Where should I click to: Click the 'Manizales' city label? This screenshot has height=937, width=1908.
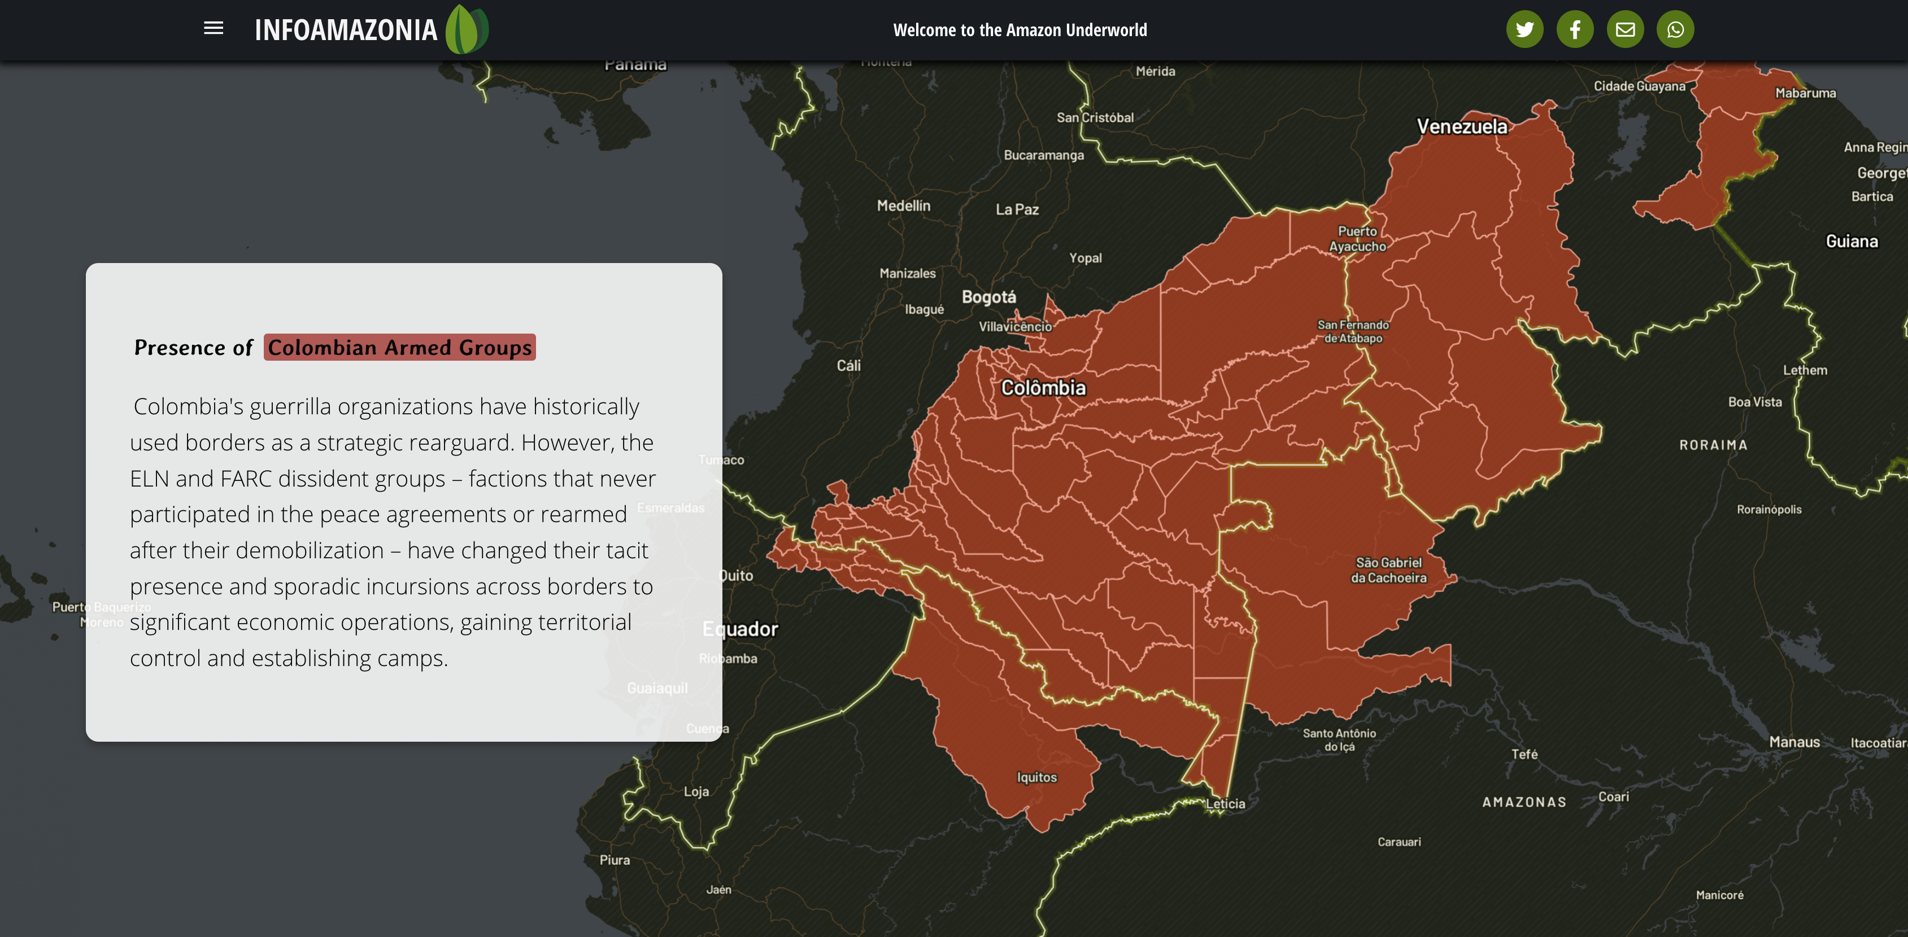click(907, 274)
